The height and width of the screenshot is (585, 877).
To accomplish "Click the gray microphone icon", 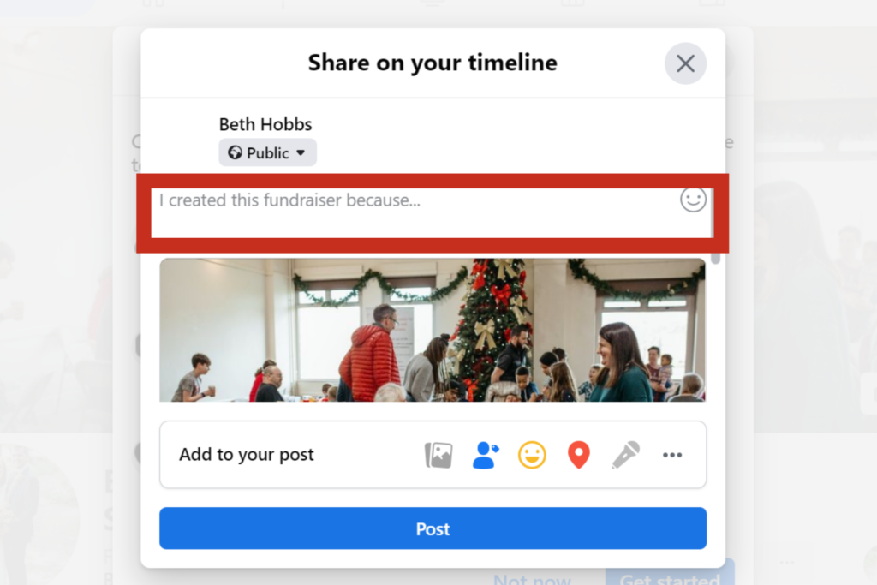I will coord(625,455).
